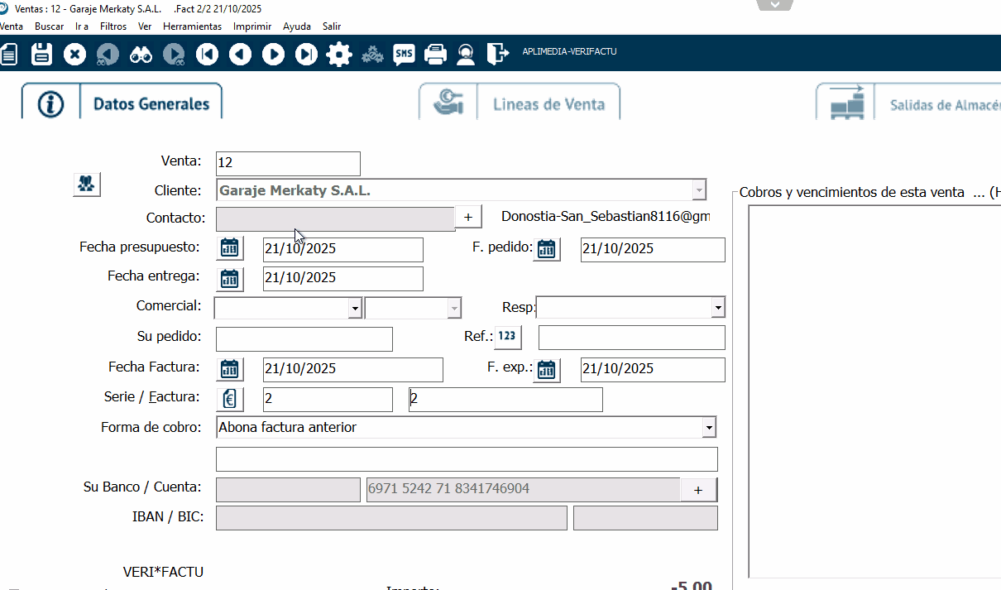Open the Herramientas menu

click(192, 26)
